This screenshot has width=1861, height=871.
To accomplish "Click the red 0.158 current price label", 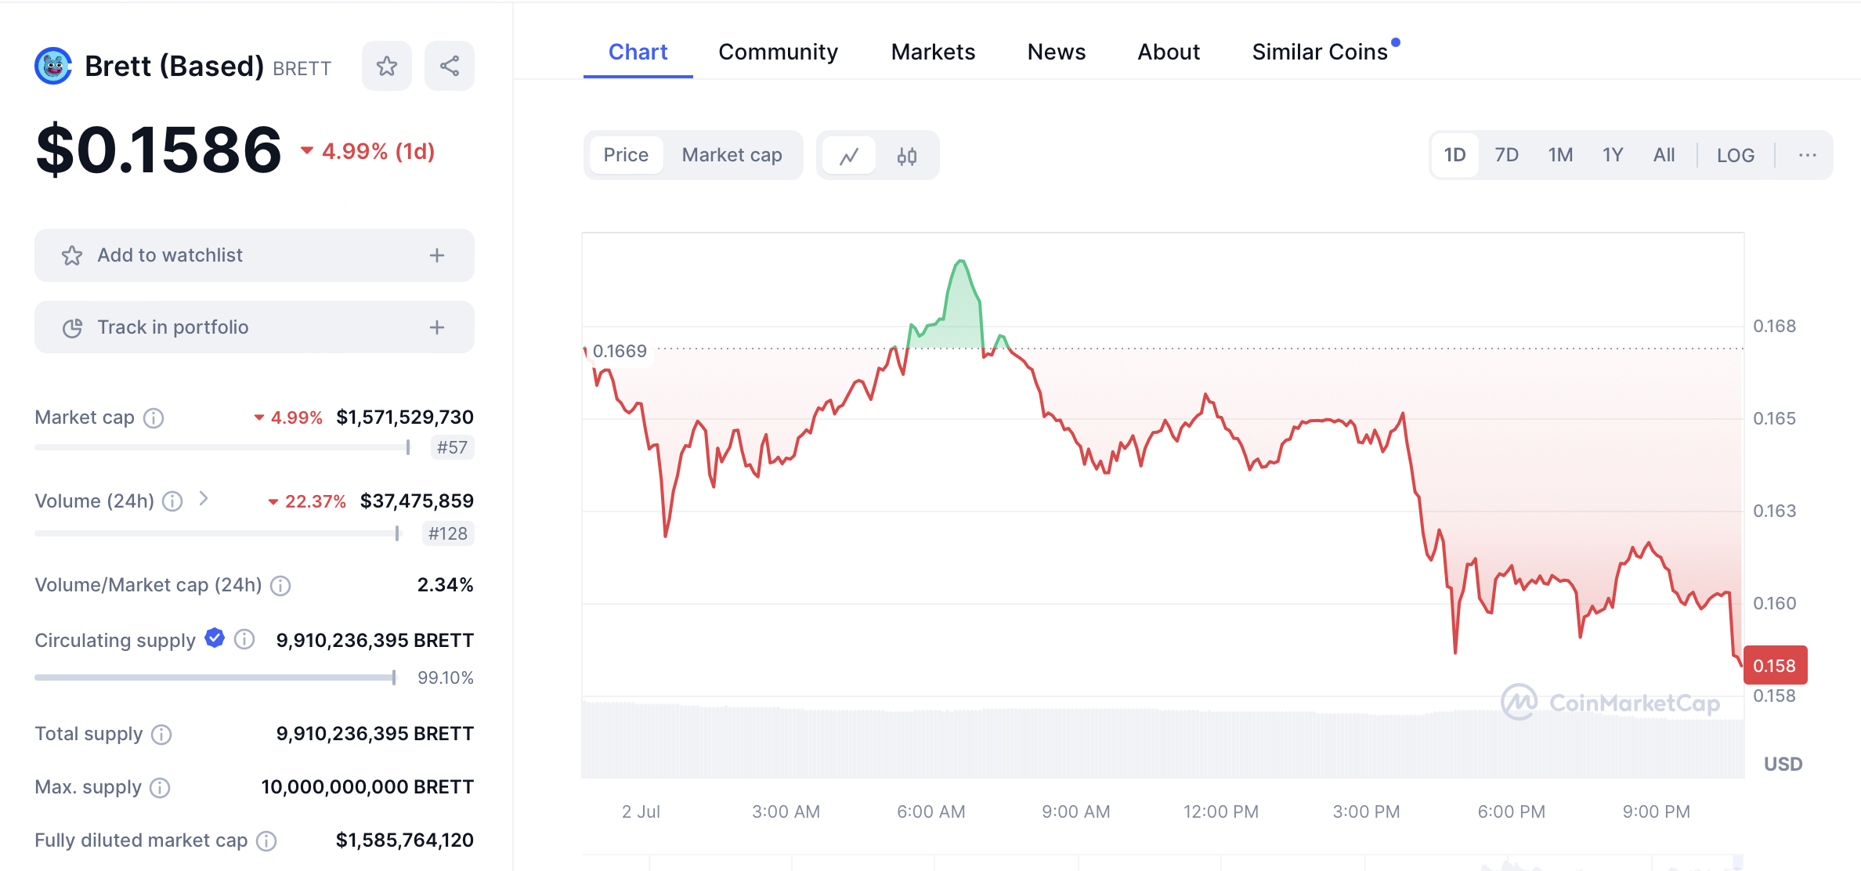I will point(1775,666).
